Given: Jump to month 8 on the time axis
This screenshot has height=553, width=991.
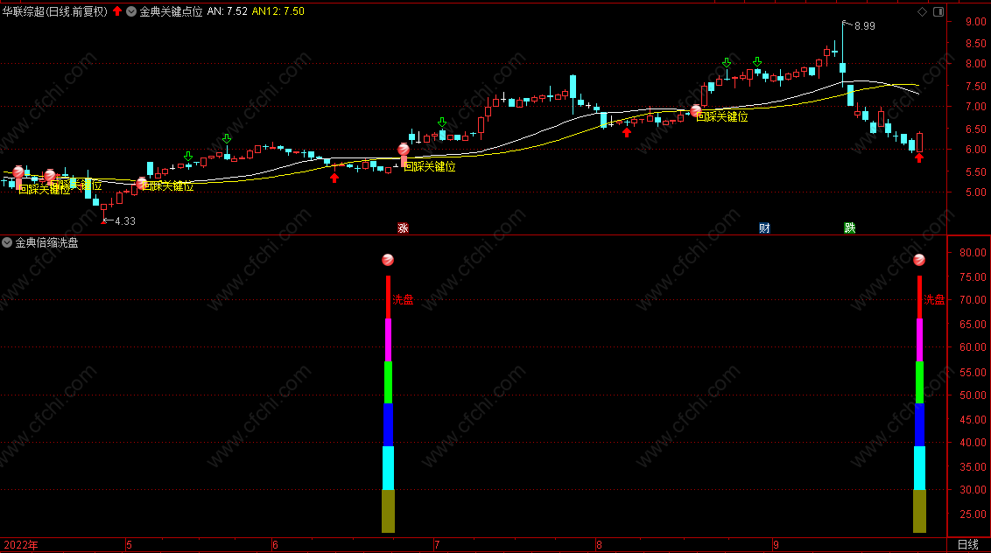Looking at the screenshot, I should [599, 545].
